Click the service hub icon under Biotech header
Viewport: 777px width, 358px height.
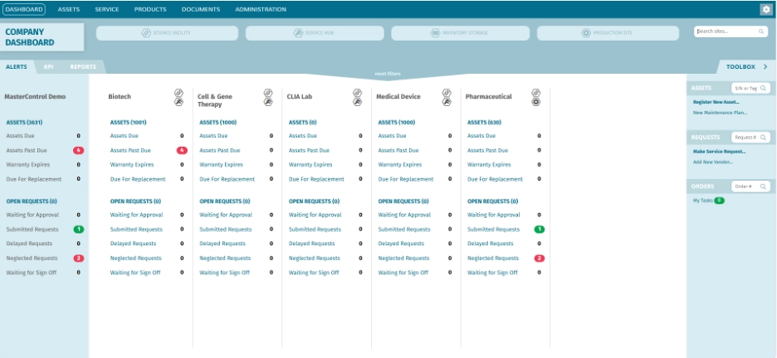coord(178,102)
